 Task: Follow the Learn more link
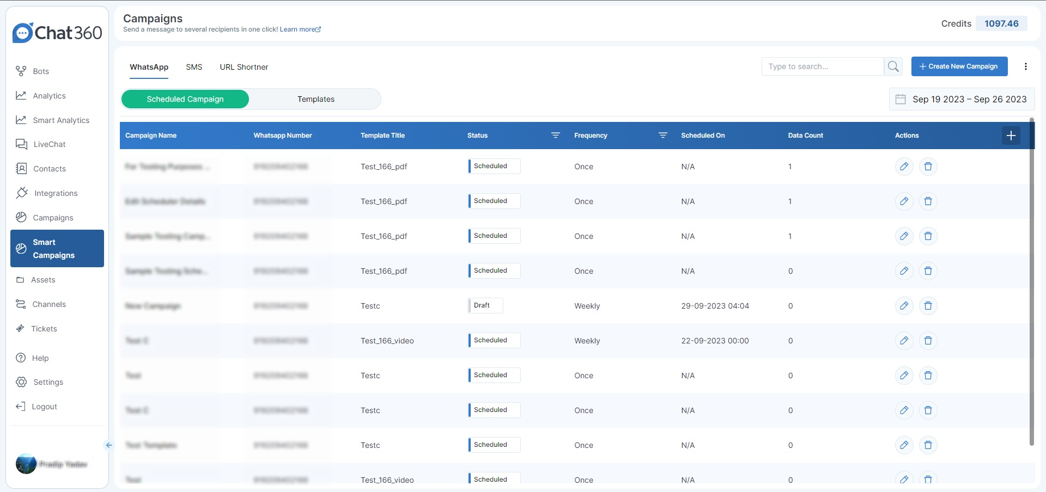(x=300, y=29)
